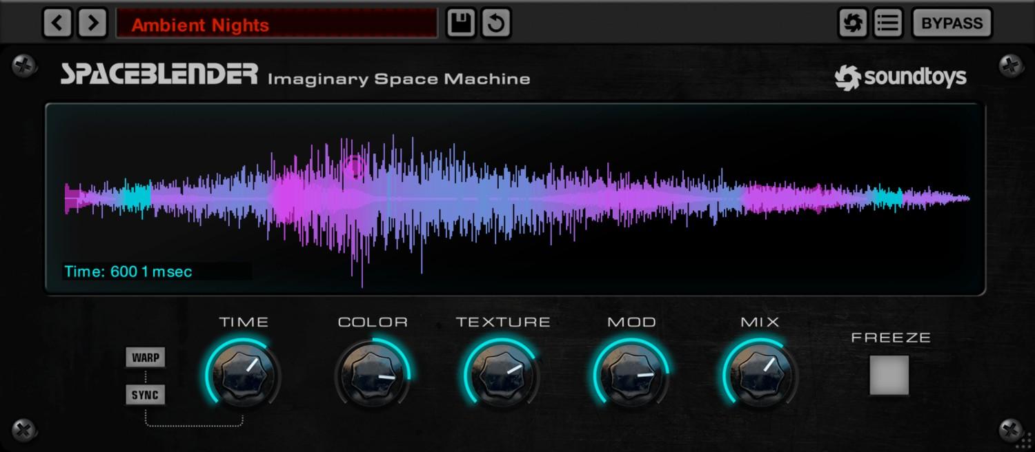Viewport: 1035px width, 452px height.
Task: Switch time mode to SYNC
Action: pyautogui.click(x=146, y=394)
